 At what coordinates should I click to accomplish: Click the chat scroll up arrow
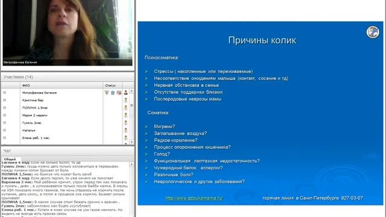click(131, 164)
